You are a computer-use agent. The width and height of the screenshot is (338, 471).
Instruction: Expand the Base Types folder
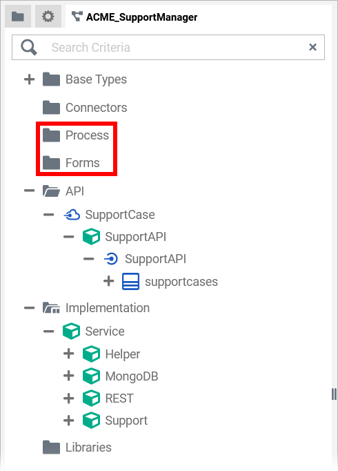[30, 79]
